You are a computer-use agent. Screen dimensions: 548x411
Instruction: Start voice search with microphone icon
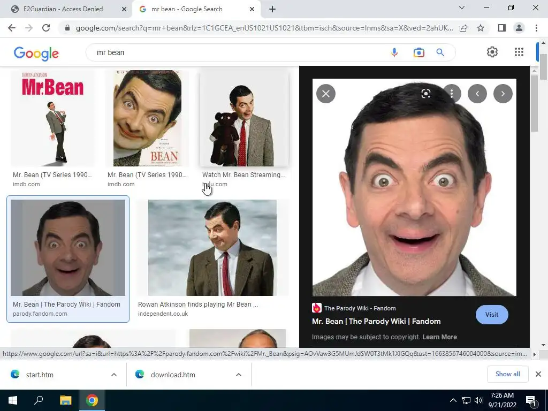pyautogui.click(x=394, y=52)
